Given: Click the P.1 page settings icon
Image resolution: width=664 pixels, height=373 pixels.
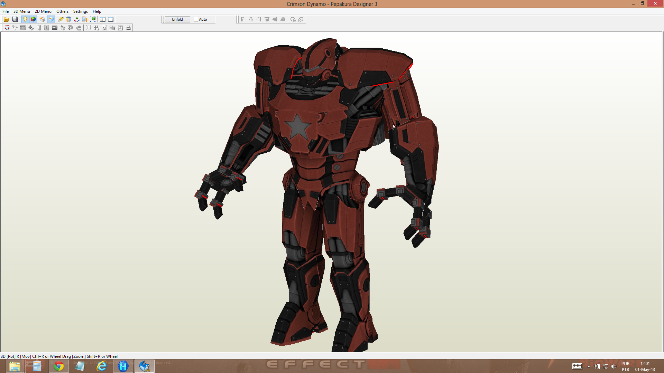Looking at the screenshot, I should point(104,28).
